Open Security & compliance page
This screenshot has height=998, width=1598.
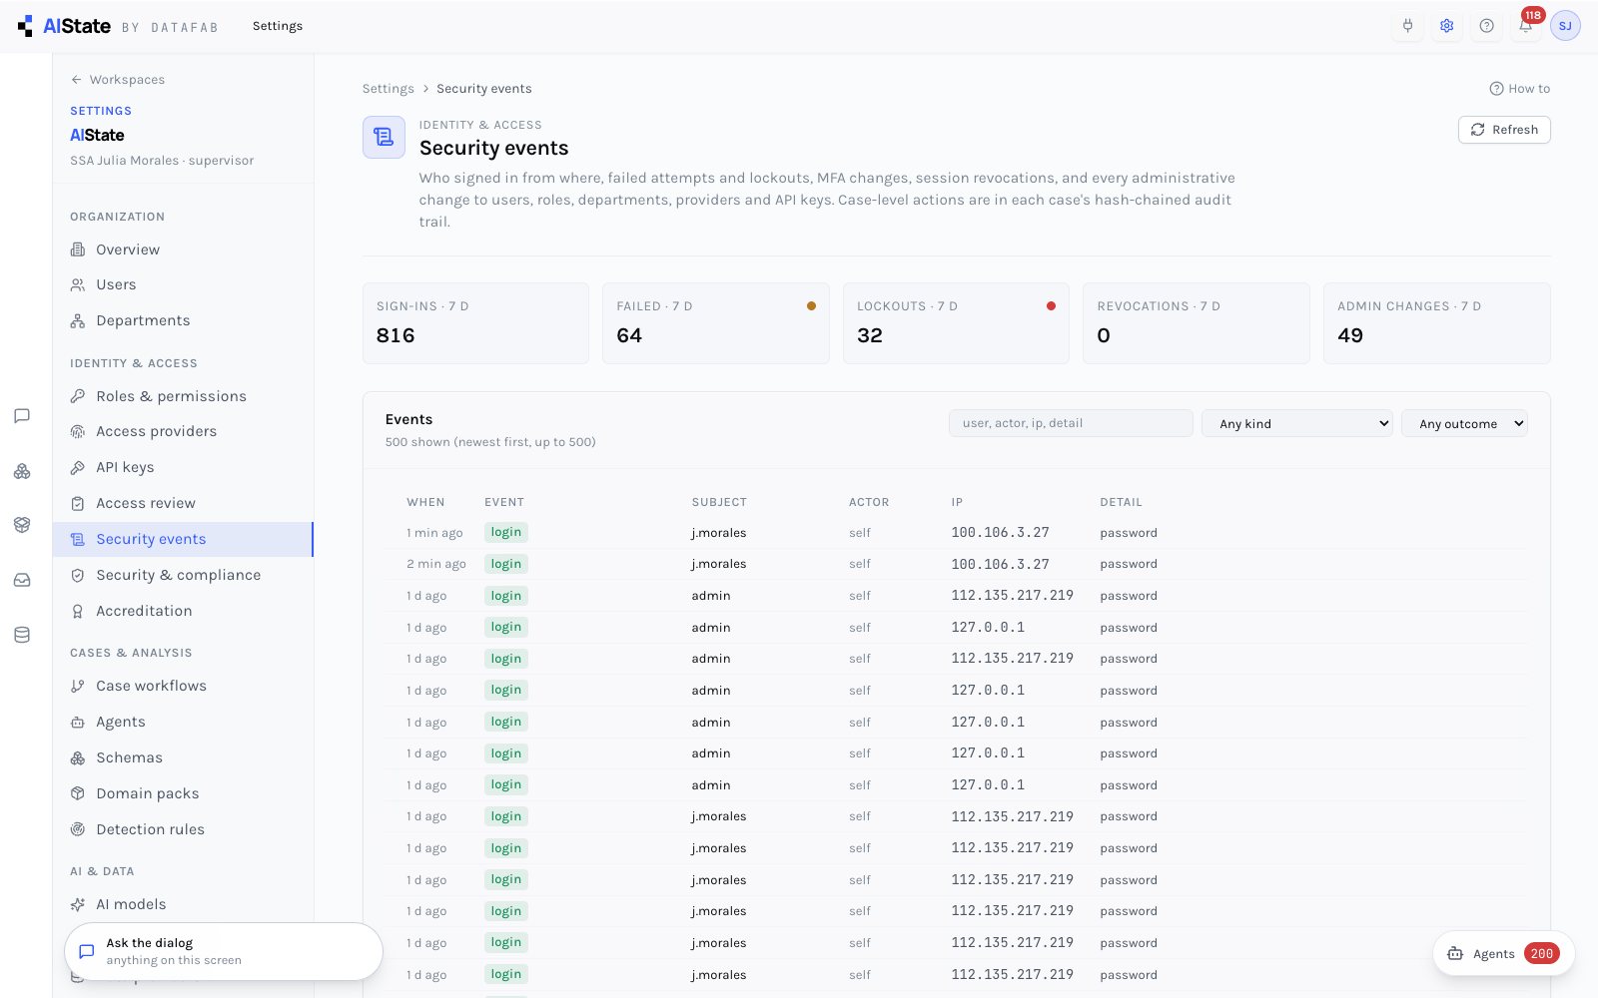tap(183, 575)
